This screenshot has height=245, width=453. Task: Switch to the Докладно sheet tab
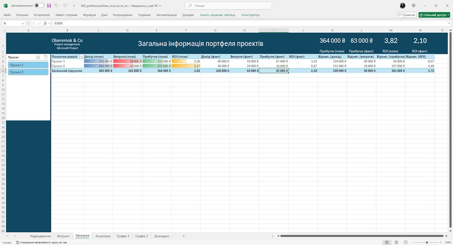(x=162, y=236)
